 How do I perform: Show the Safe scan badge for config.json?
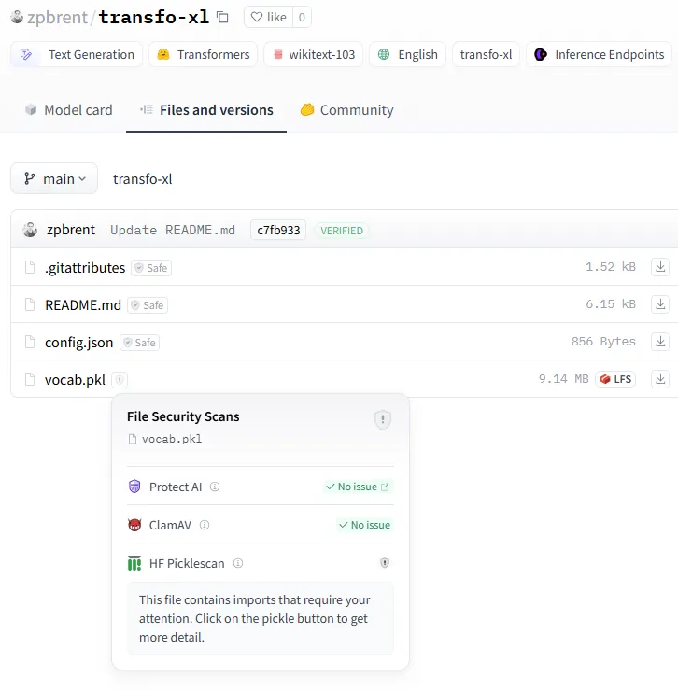(x=140, y=343)
